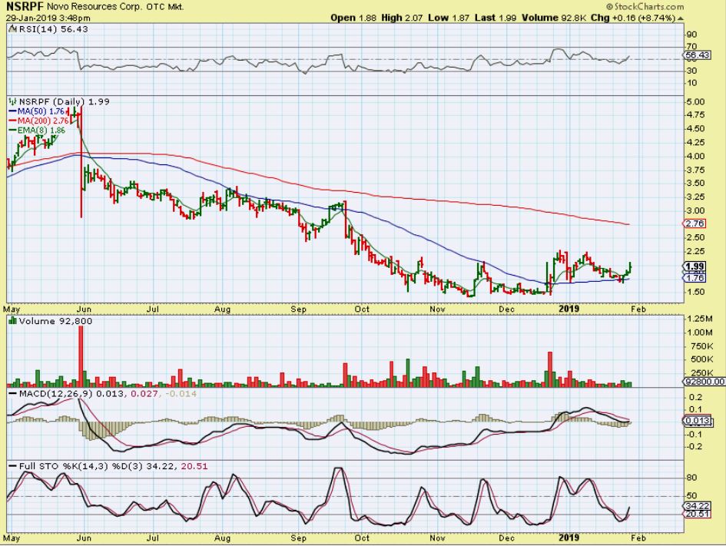Screen dimensions: 726x546
Task: Click the NSRPF (Daily) 1.99 panel label
Action: tap(65, 102)
